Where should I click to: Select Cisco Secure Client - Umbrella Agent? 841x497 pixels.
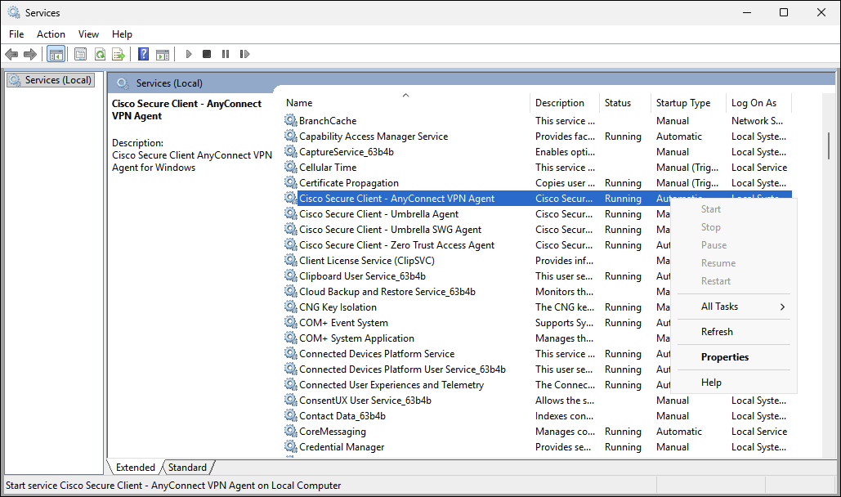[x=378, y=214]
